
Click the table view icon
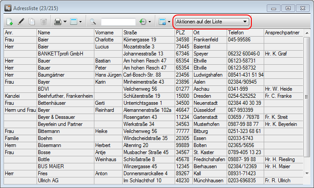coord(74,21)
